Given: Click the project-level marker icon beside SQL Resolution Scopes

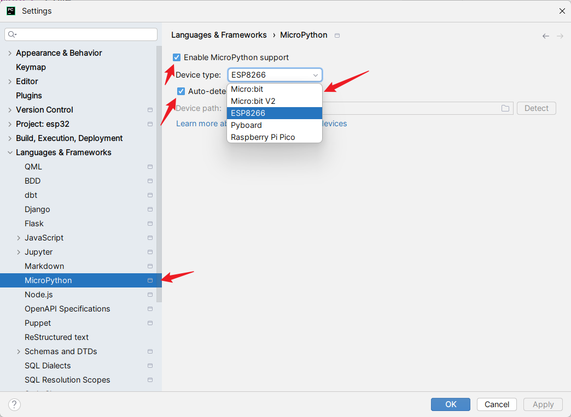Looking at the screenshot, I should coord(150,380).
